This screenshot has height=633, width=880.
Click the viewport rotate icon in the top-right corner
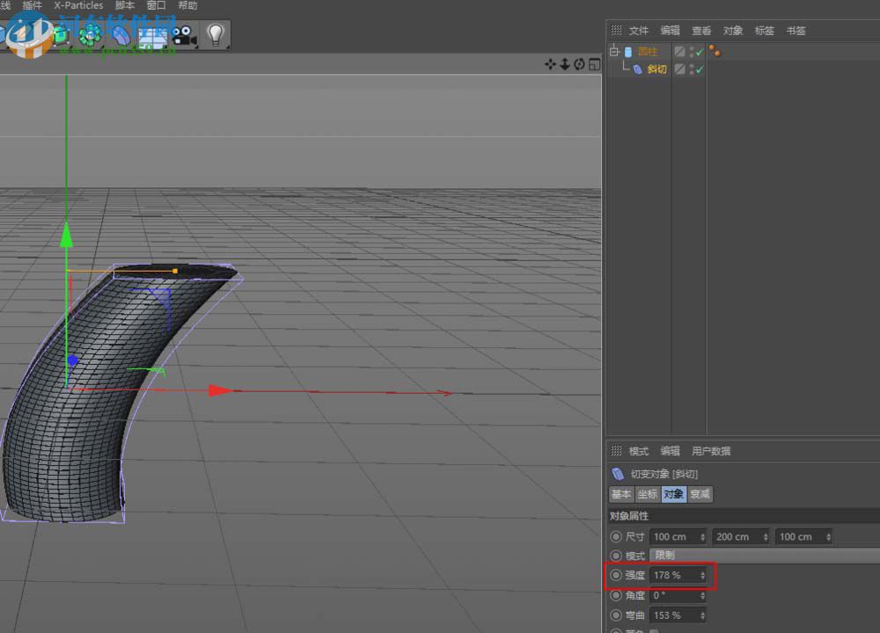[577, 63]
